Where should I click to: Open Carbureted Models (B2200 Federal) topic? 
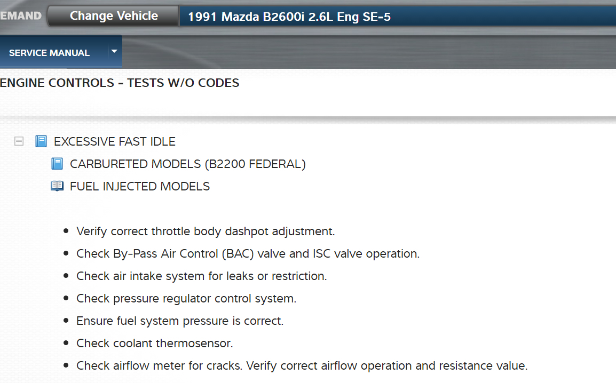pyautogui.click(x=187, y=164)
